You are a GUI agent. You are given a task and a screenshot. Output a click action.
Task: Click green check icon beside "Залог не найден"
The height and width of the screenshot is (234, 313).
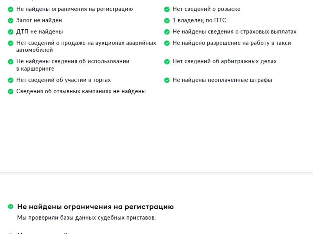pyautogui.click(x=10, y=20)
